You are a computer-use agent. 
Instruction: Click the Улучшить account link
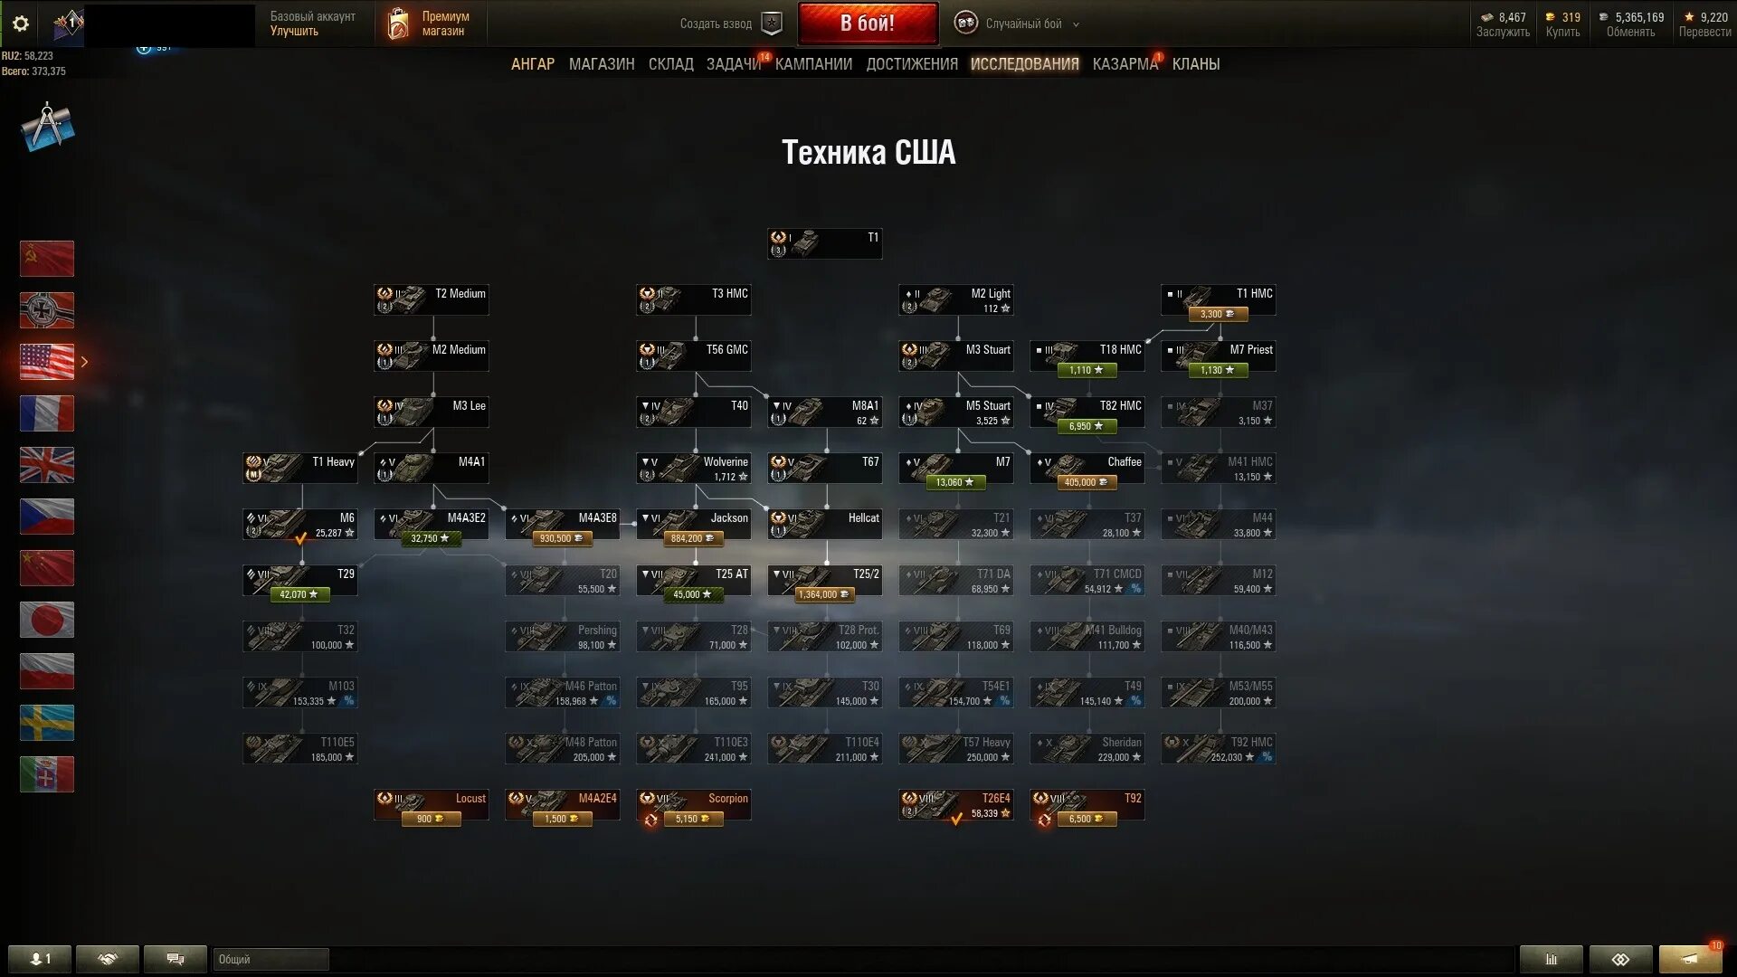[294, 32]
